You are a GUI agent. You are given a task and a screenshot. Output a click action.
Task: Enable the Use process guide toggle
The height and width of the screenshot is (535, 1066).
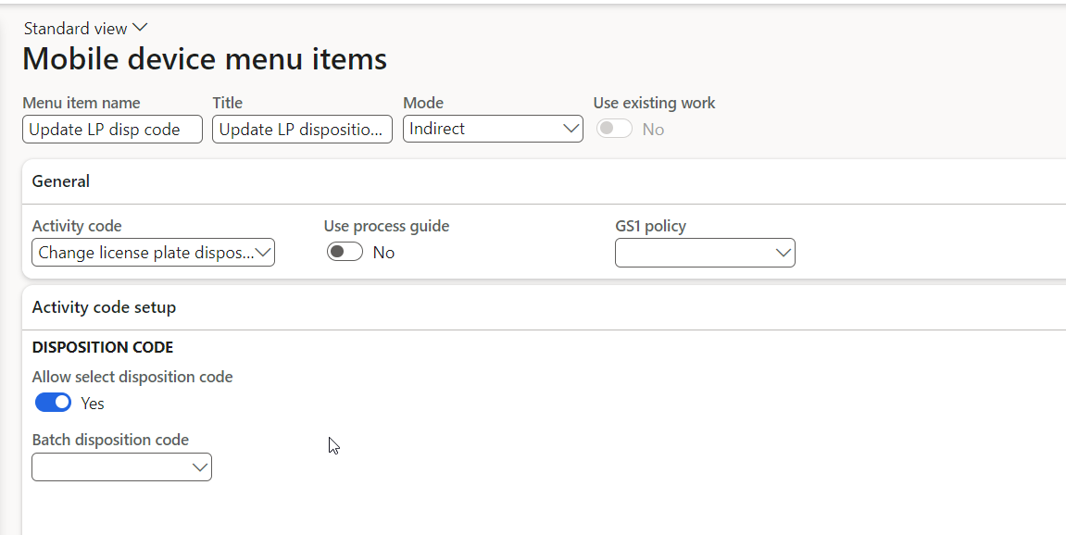(345, 253)
